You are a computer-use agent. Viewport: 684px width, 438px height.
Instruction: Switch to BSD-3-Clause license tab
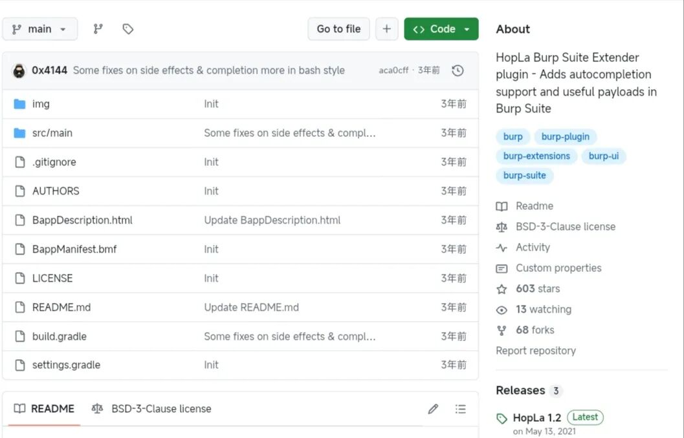[x=151, y=409]
